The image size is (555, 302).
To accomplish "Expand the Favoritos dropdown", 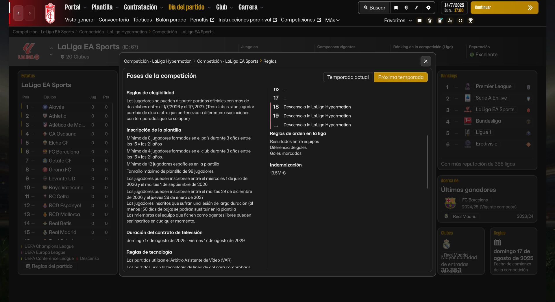I will [398, 20].
